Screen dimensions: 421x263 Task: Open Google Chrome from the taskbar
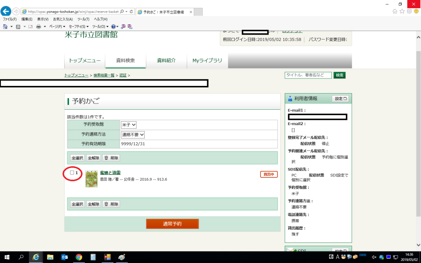[79, 257]
